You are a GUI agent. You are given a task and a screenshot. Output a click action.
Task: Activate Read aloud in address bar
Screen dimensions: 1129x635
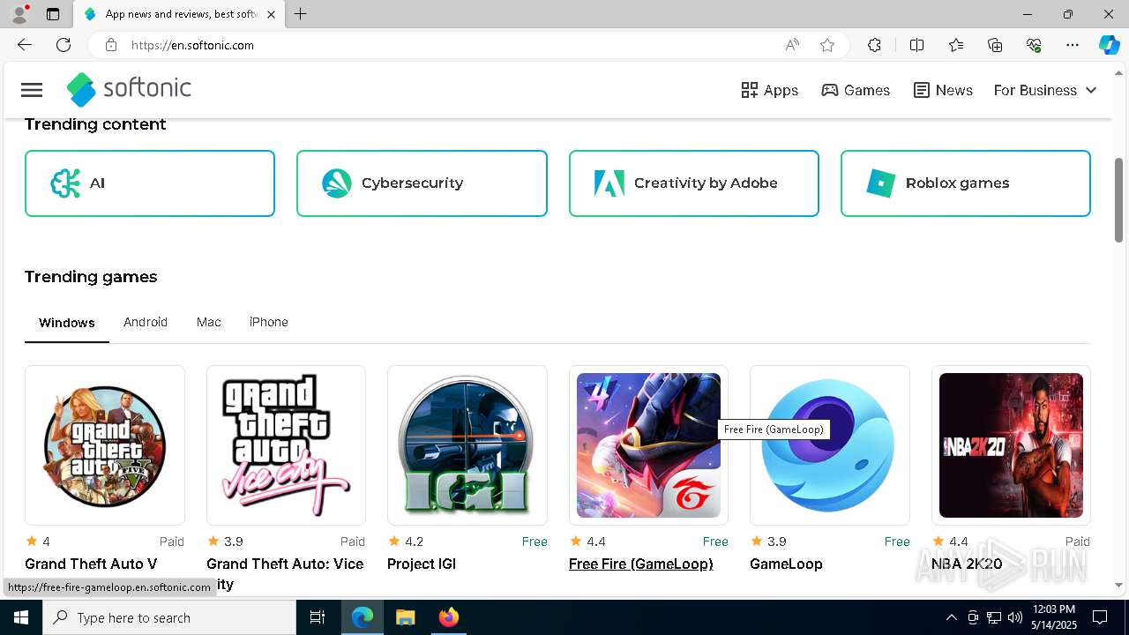click(x=792, y=45)
